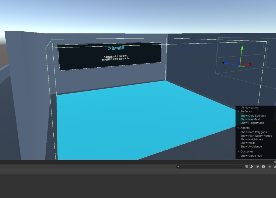The image size is (276, 198).
Task: Collapse the Surfaces section
Action: click(238, 111)
